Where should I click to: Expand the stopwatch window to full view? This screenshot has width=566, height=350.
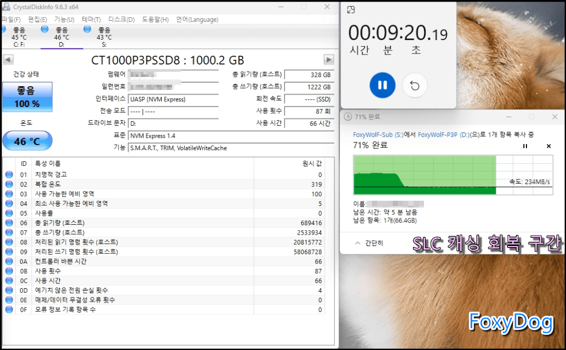pos(351,10)
